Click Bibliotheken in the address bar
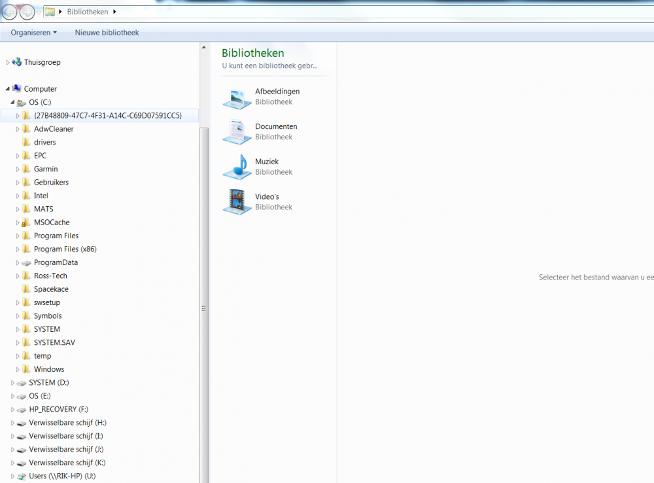This screenshot has height=483, width=654. [88, 12]
